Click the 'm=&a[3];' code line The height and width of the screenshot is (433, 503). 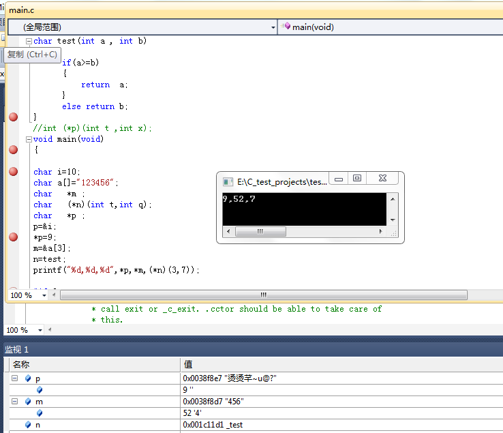point(52,248)
